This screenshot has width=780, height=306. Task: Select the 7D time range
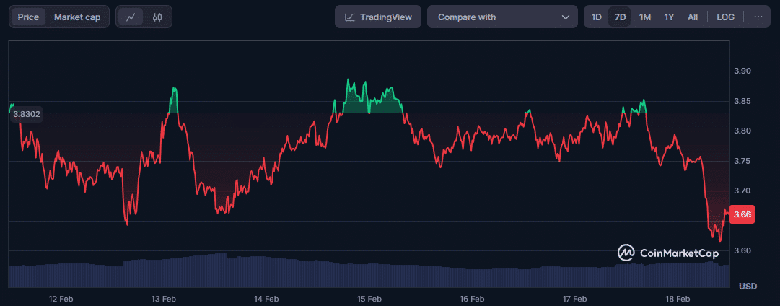click(620, 17)
